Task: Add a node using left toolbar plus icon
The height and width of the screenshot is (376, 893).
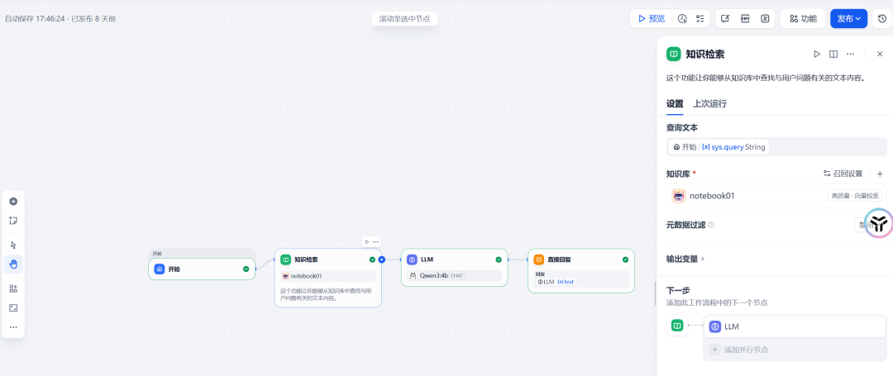Action: [x=13, y=202]
